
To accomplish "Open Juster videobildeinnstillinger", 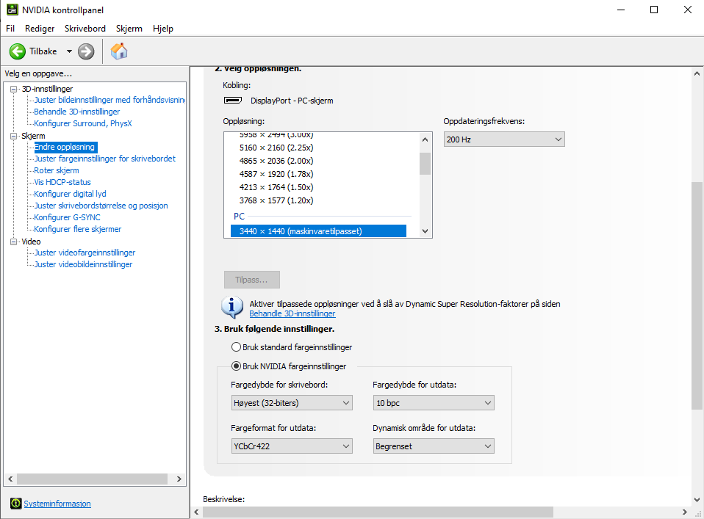I will pyautogui.click(x=84, y=264).
